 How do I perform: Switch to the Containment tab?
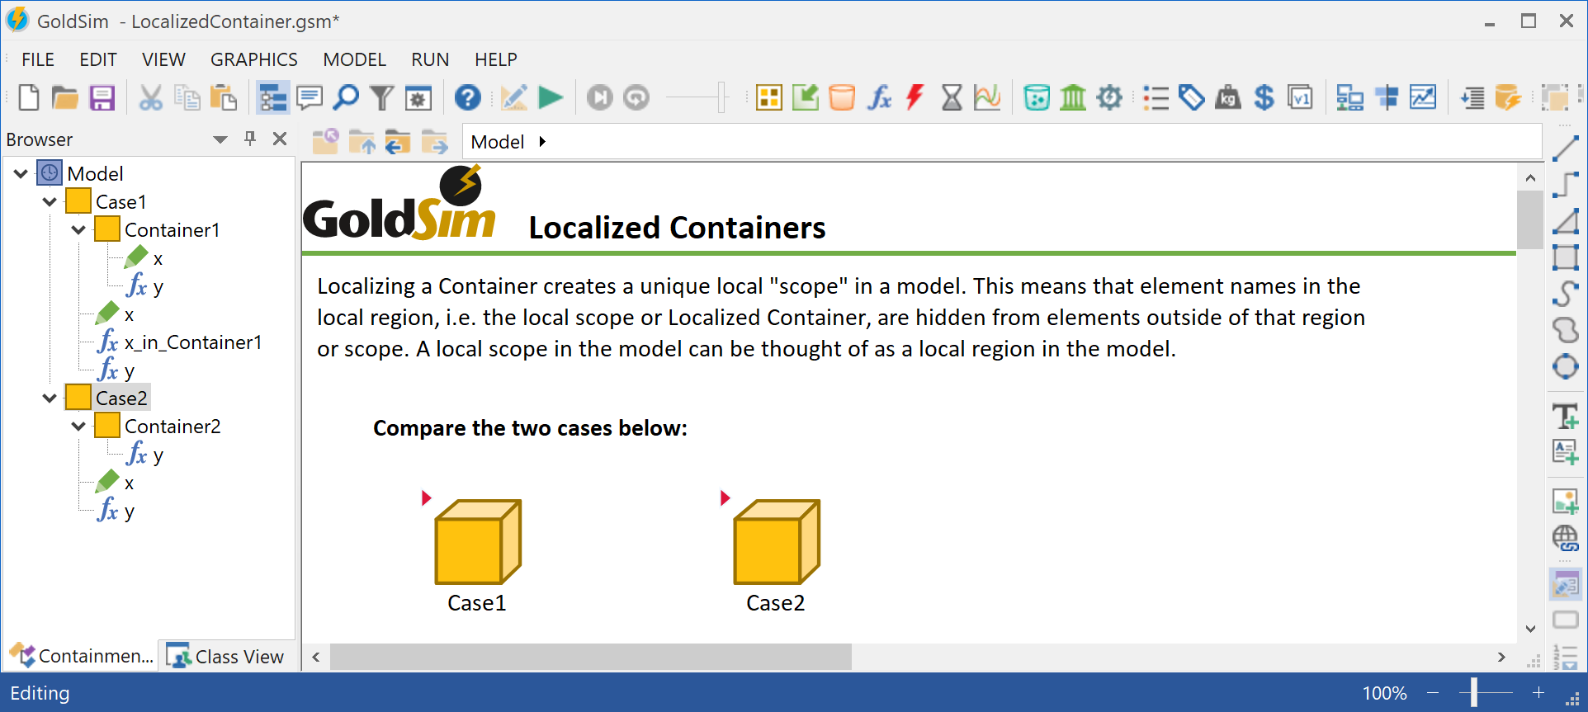point(81,656)
